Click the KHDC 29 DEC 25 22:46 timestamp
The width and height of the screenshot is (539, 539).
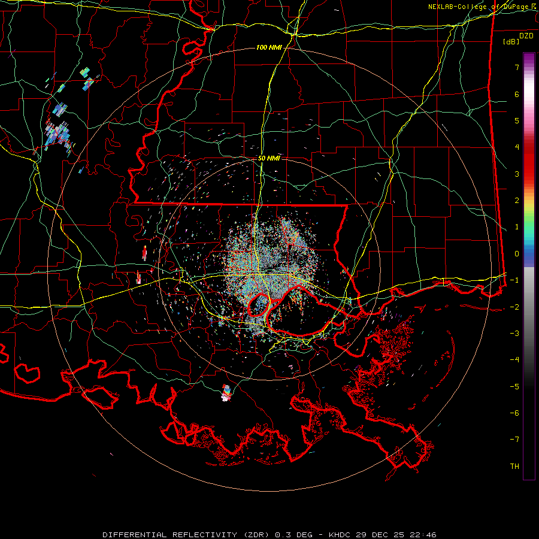click(383, 535)
